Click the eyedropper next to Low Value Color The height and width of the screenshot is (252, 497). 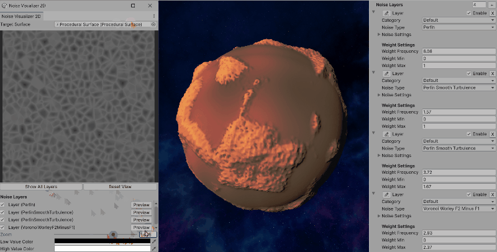coord(154,241)
